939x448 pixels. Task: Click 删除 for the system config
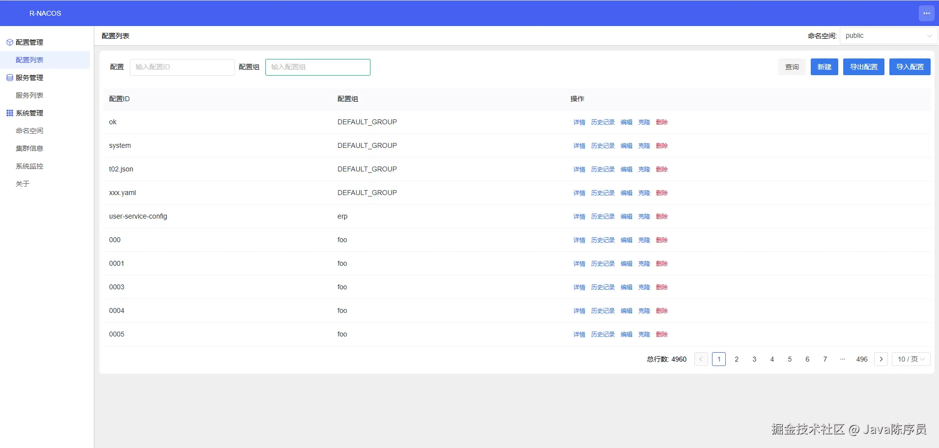coord(661,146)
